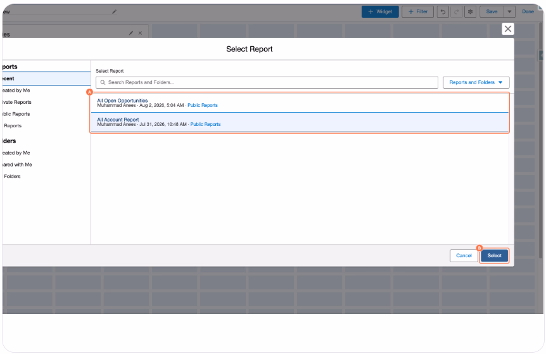This screenshot has width=546, height=354.
Task: Click the + Widget button
Action: click(380, 12)
